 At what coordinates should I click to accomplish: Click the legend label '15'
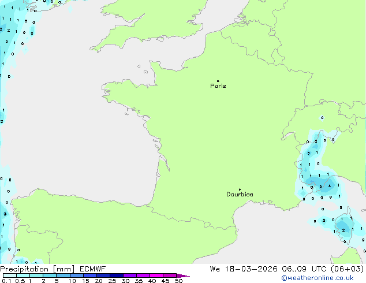point(85,281)
